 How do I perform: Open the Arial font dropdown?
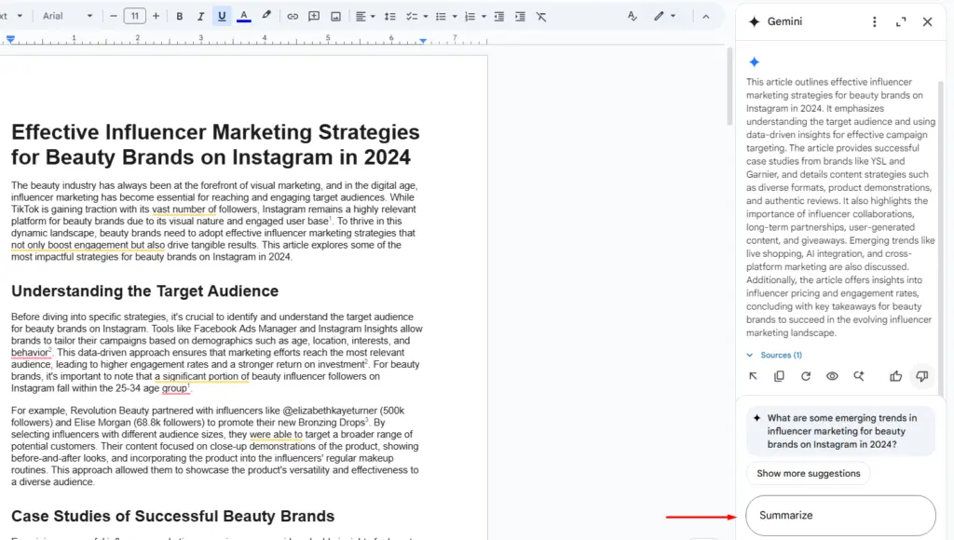[x=67, y=16]
